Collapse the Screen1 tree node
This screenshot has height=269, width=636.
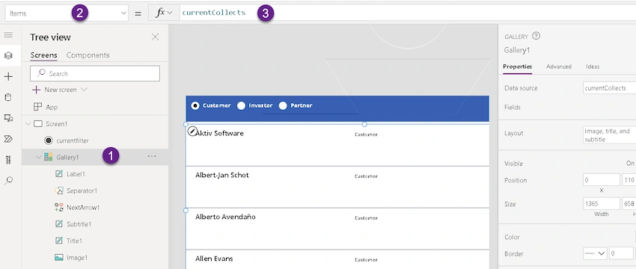click(28, 124)
